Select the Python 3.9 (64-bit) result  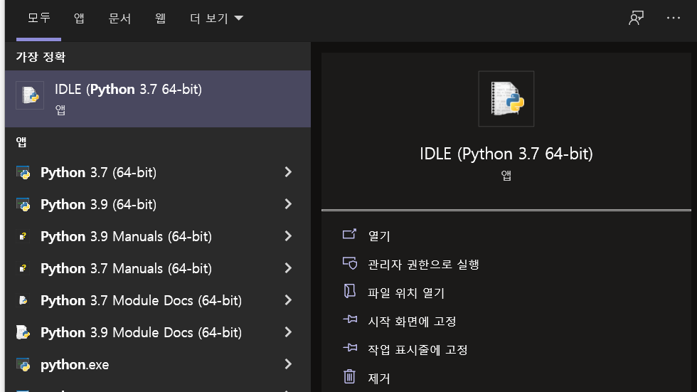click(x=158, y=204)
